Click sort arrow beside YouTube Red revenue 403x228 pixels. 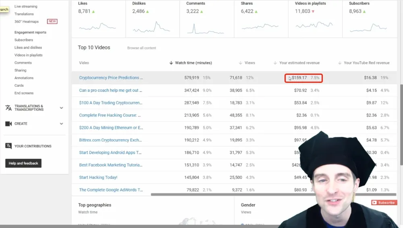[340, 63]
